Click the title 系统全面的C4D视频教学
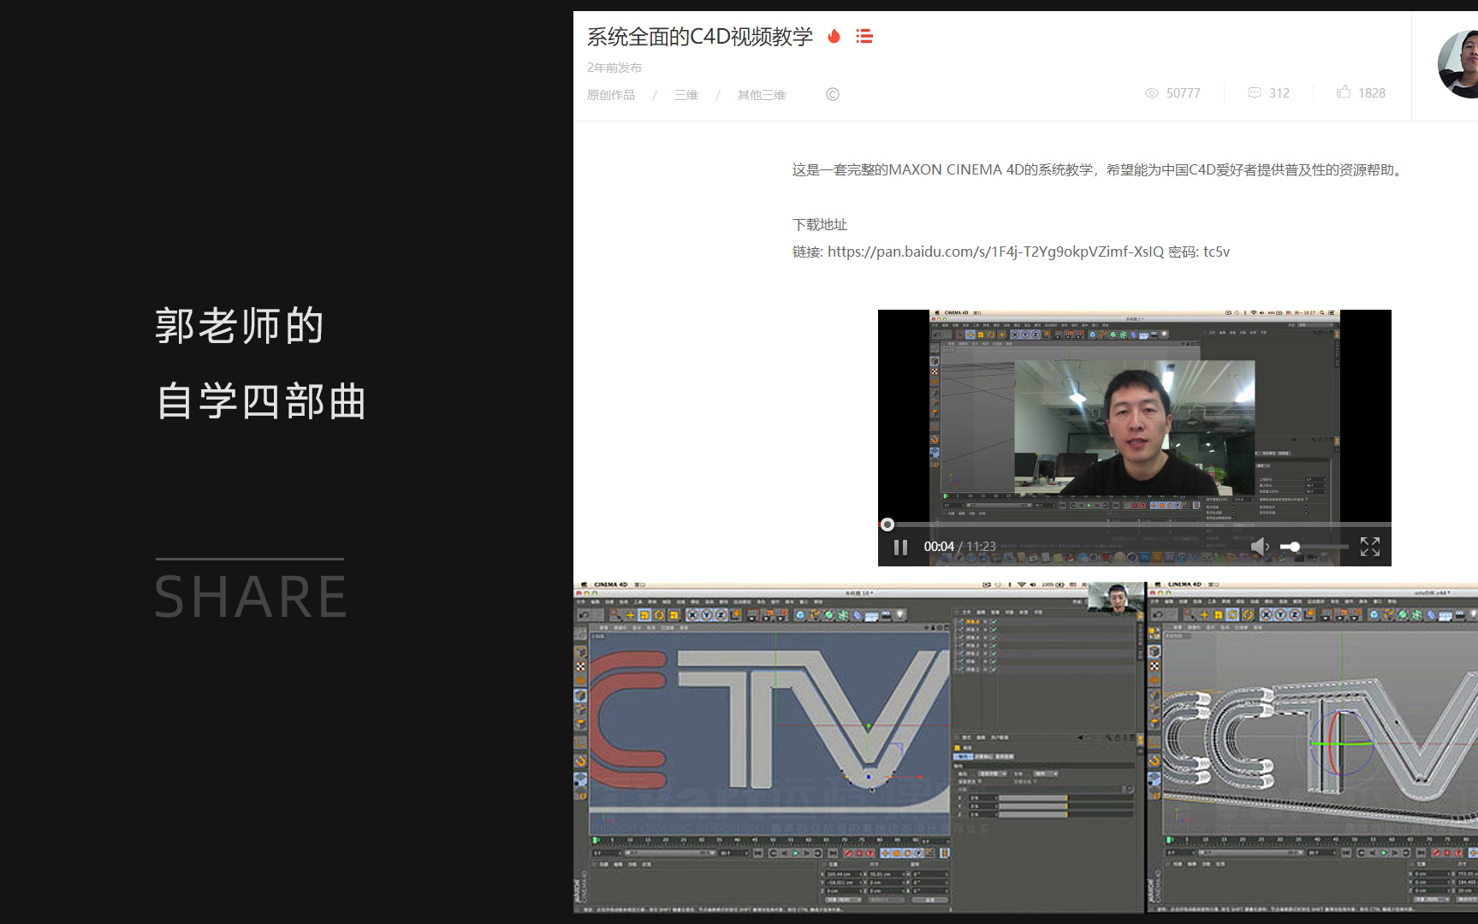 point(700,37)
